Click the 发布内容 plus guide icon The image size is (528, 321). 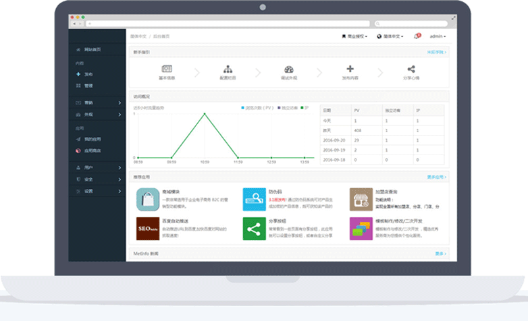[350, 69]
